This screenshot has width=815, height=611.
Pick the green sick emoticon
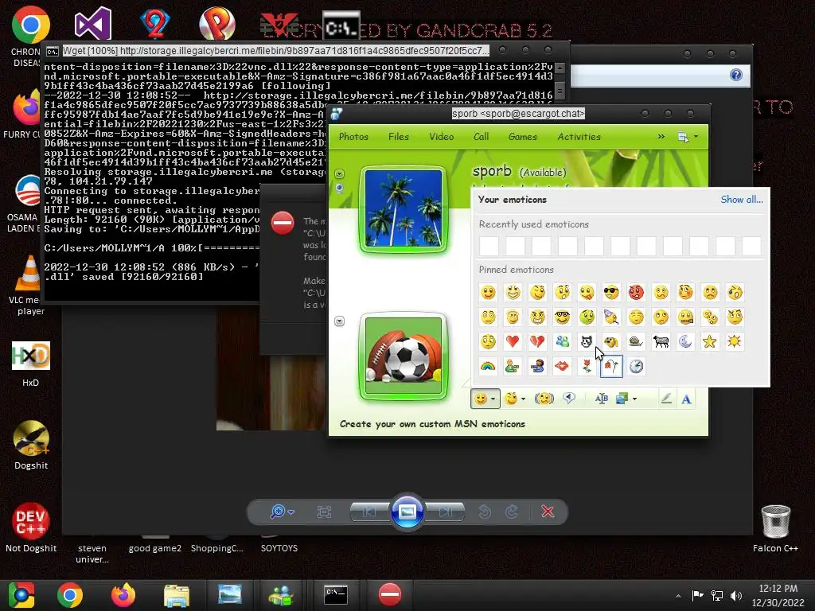587,317
